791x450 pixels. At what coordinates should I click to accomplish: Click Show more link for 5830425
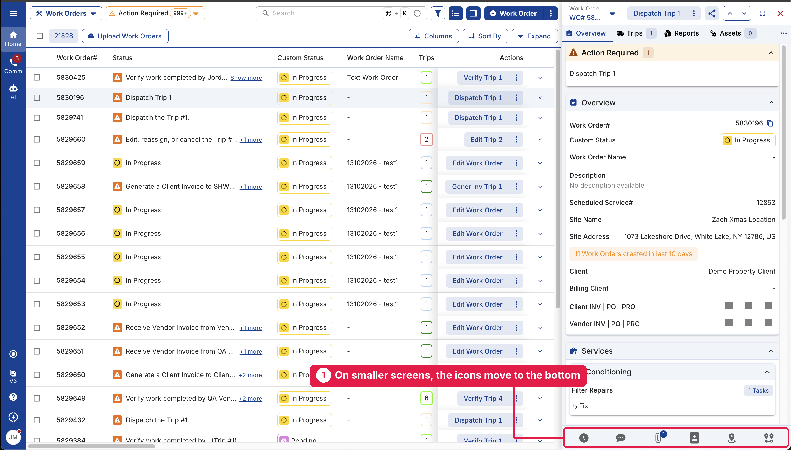(x=246, y=78)
